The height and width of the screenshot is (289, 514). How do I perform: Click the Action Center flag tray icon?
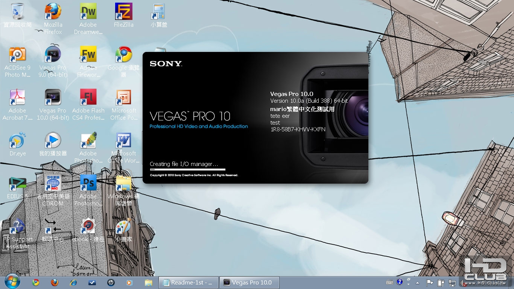click(x=429, y=282)
